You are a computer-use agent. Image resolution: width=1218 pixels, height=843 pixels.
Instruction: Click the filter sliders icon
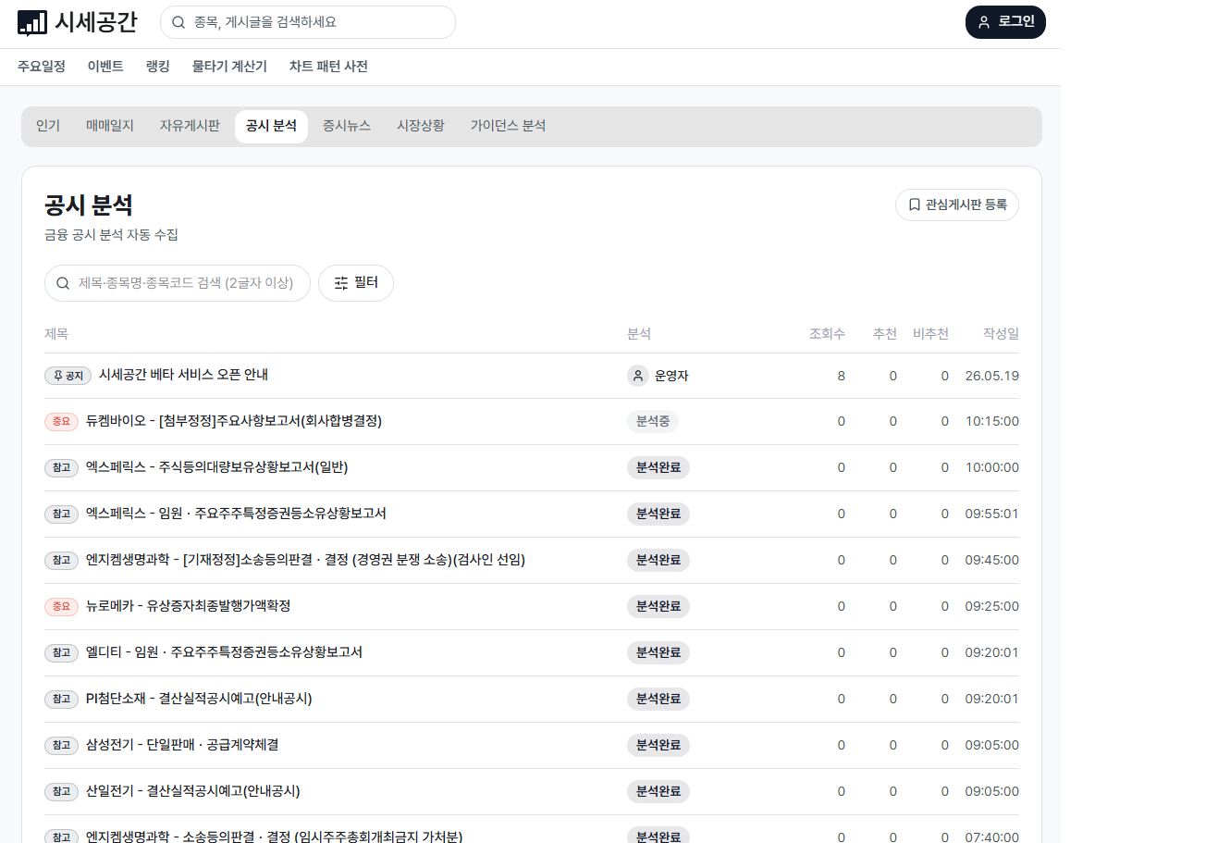tap(341, 283)
